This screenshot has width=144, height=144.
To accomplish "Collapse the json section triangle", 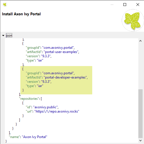I will click(x=3, y=35).
